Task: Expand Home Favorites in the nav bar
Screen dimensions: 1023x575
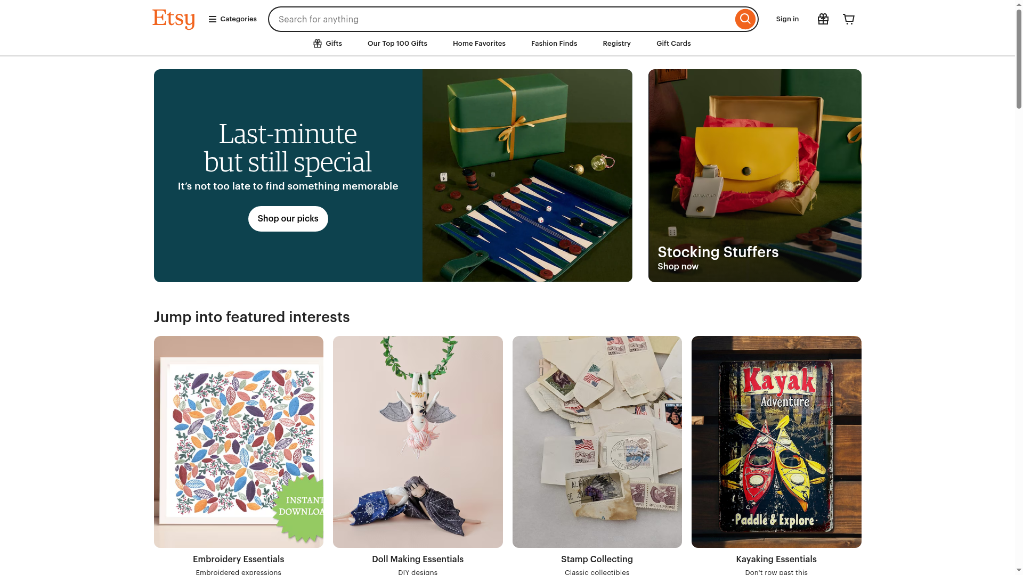Action: [478, 43]
